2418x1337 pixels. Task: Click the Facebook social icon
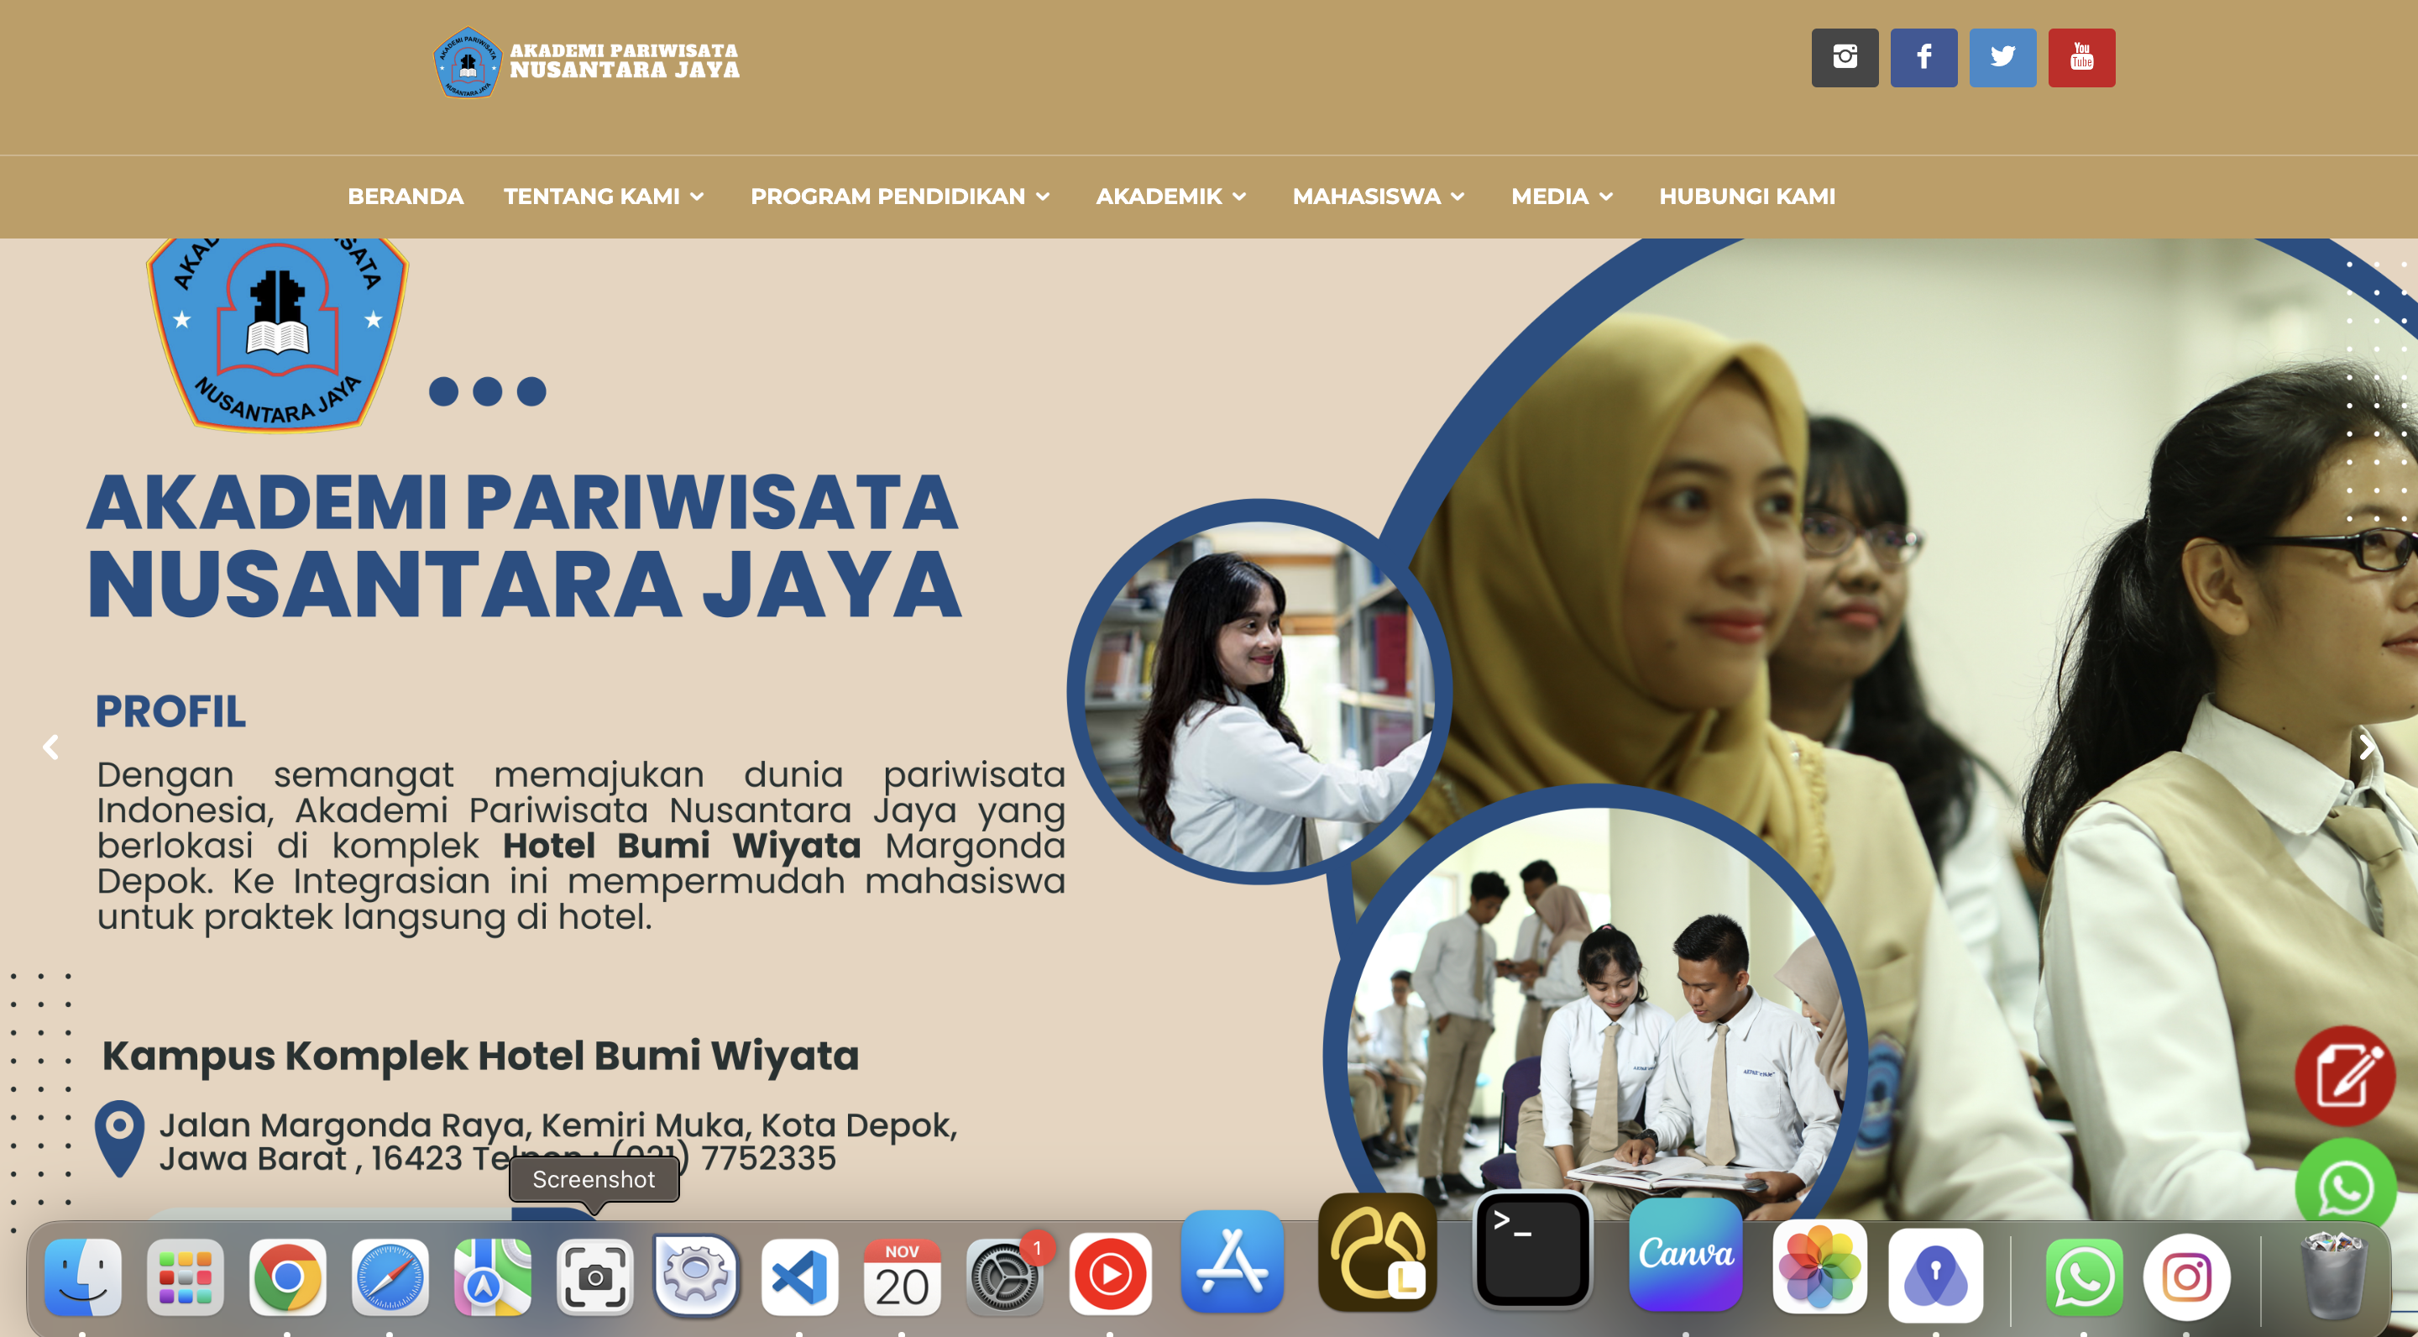coord(1923,57)
